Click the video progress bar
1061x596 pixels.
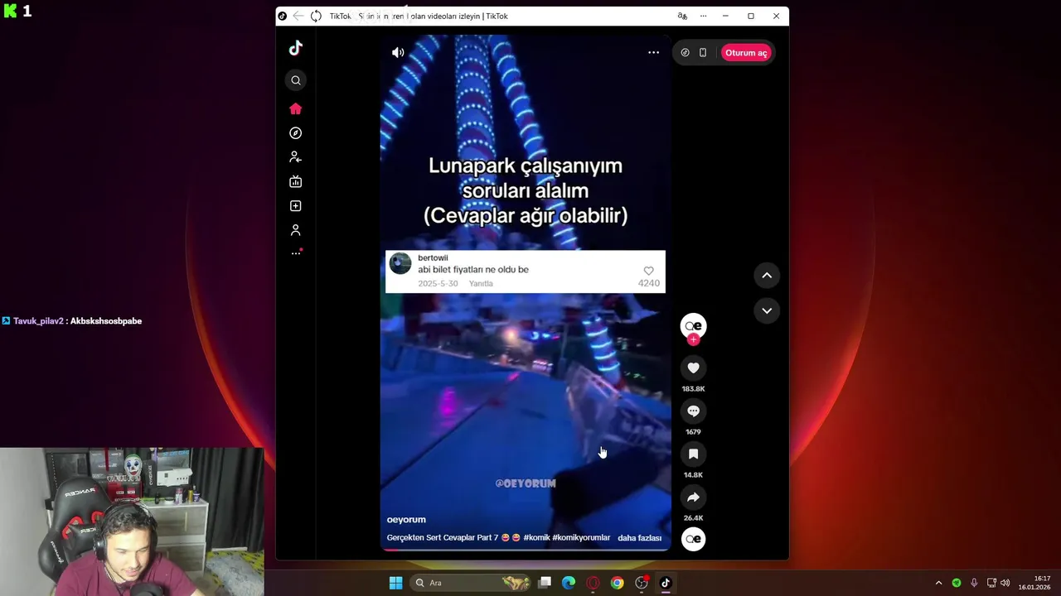(x=526, y=550)
